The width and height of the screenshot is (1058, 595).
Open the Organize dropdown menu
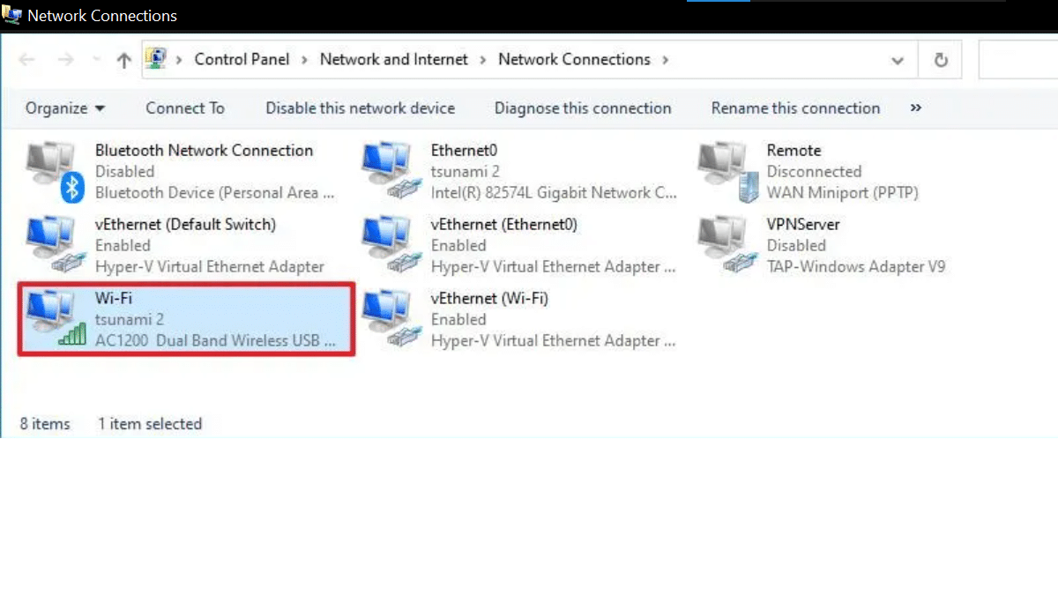tap(65, 108)
